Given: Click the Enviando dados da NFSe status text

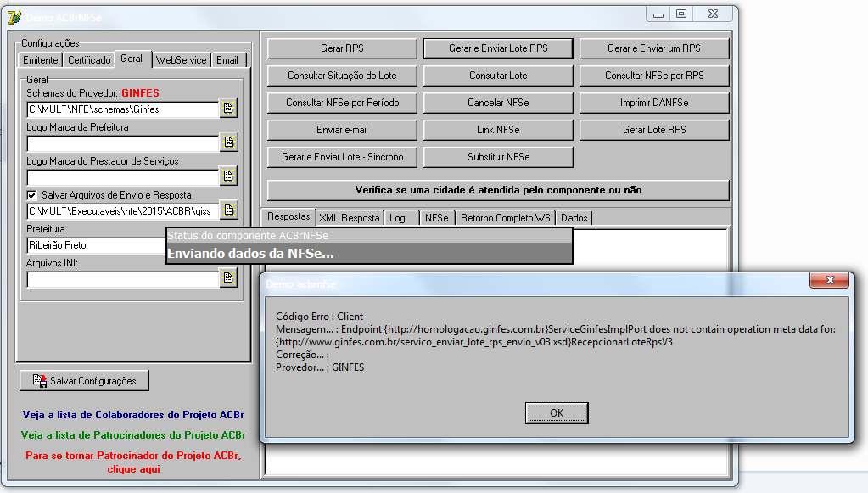Looking at the screenshot, I should (251, 254).
